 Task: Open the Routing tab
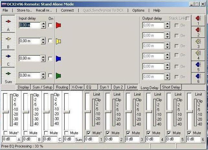62,87
